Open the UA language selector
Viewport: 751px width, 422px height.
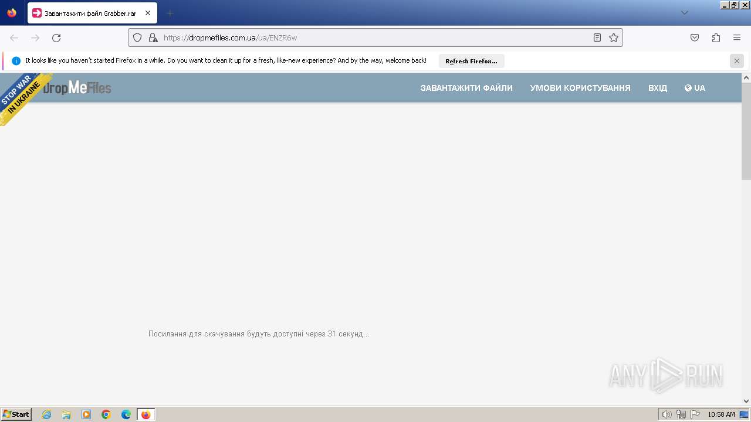695,88
